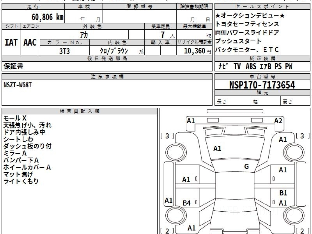The image size is (312, 234).
Task: Select the NSZT-W68T note
Action: [17, 85]
